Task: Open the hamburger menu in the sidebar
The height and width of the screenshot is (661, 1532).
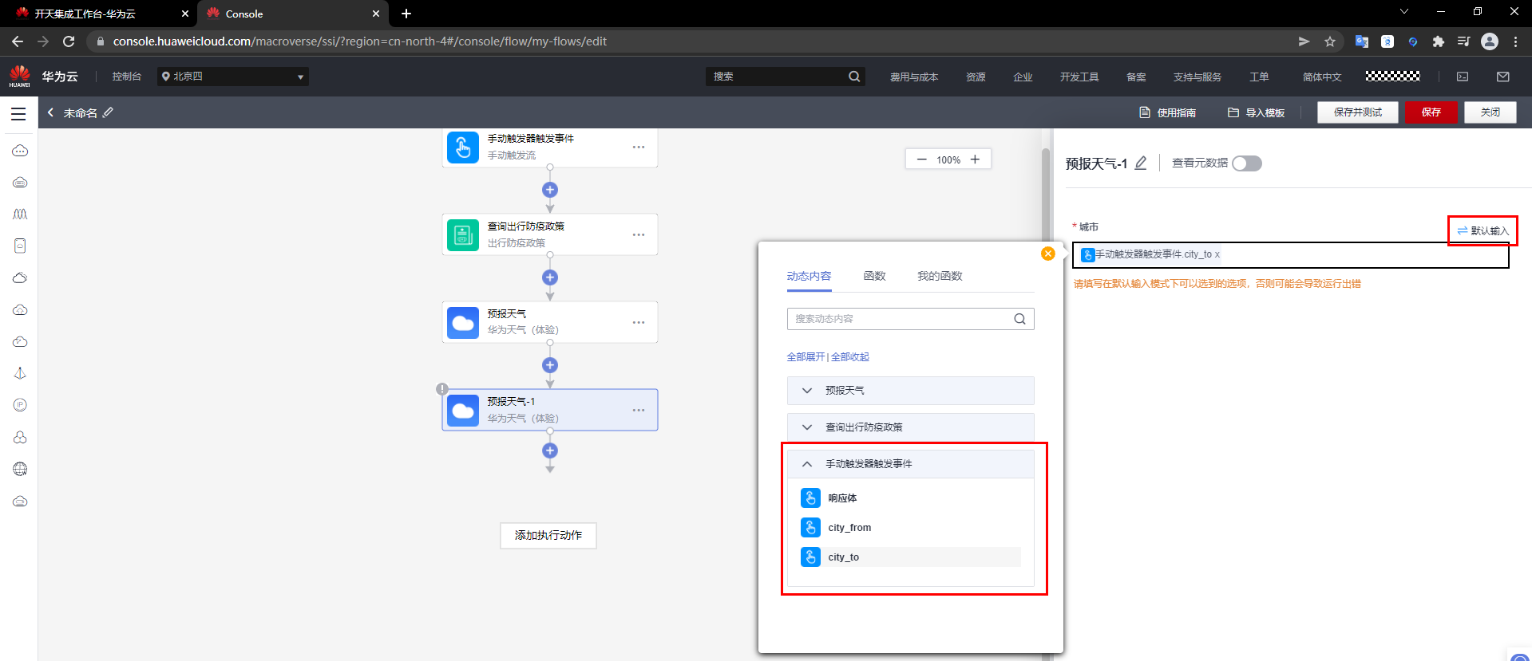Action: [x=18, y=113]
